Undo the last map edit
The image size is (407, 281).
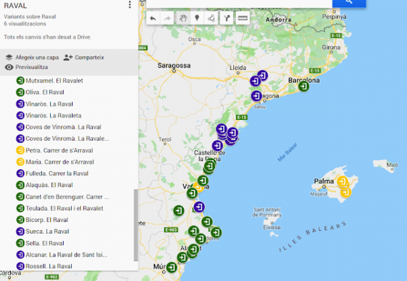click(x=153, y=18)
